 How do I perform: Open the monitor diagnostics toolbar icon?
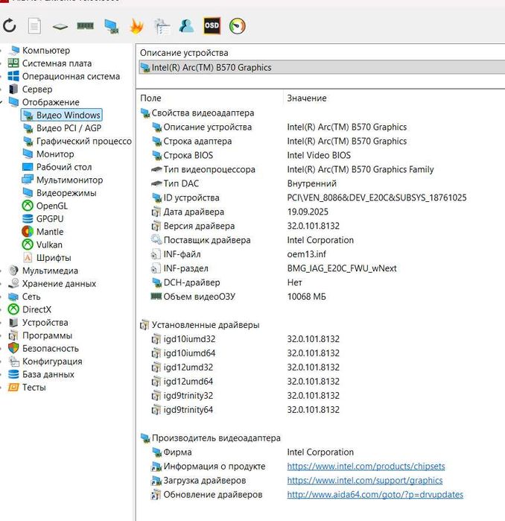[x=111, y=26]
